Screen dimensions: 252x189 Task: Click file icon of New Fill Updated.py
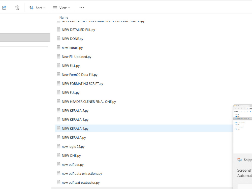pyautogui.click(x=58, y=56)
